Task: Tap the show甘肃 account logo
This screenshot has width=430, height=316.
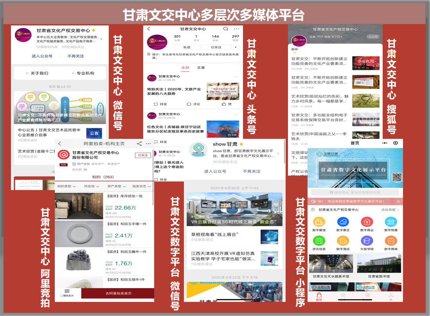Action: (198, 149)
